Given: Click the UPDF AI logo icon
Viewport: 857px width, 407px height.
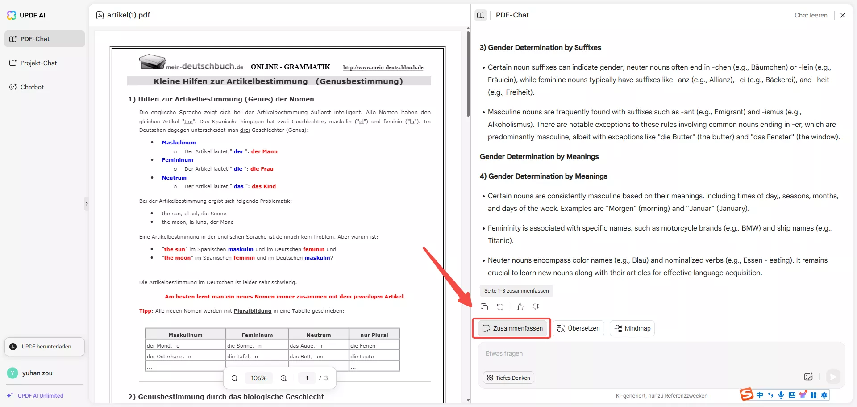Looking at the screenshot, I should click(12, 15).
